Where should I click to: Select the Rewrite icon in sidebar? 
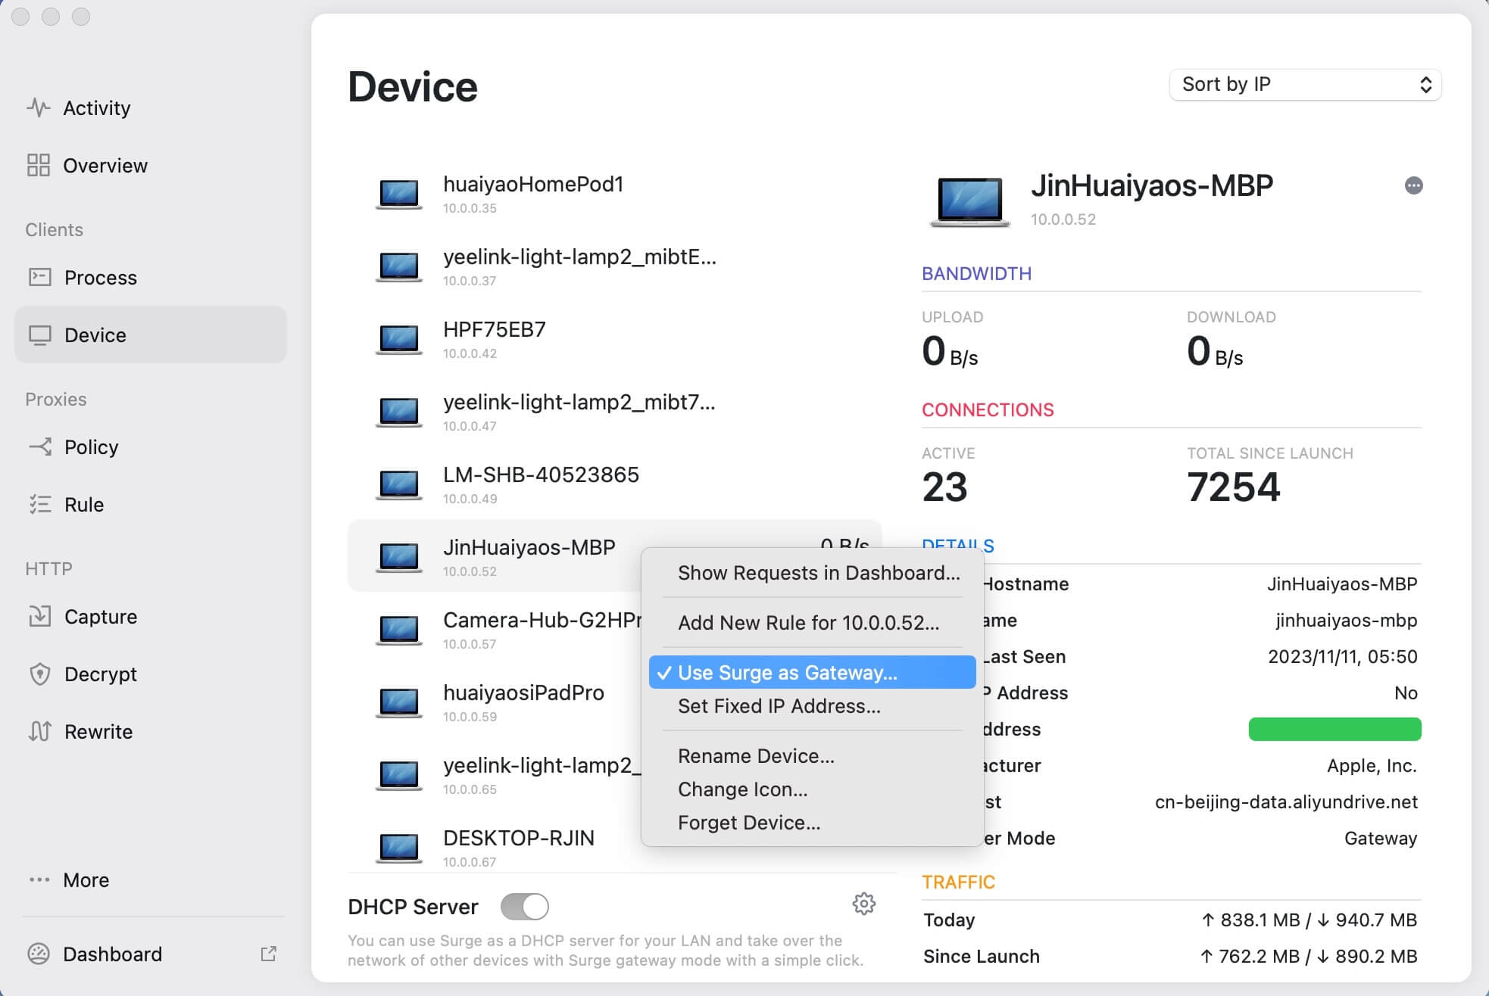[39, 731]
